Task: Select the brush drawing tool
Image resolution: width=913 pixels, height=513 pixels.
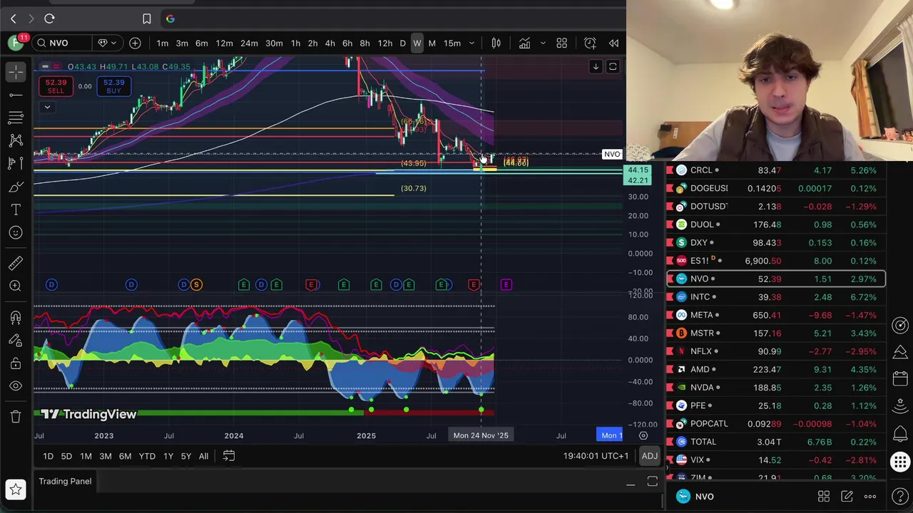Action: [x=16, y=187]
